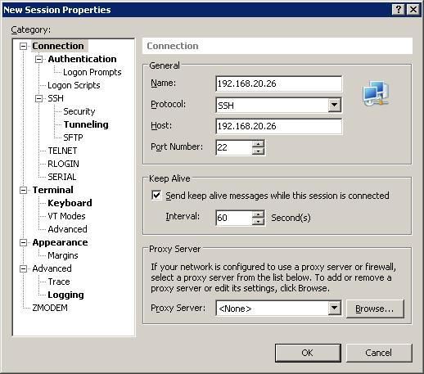The image size is (424, 374).
Task: Open the Logon Scripts category
Action: (x=74, y=85)
